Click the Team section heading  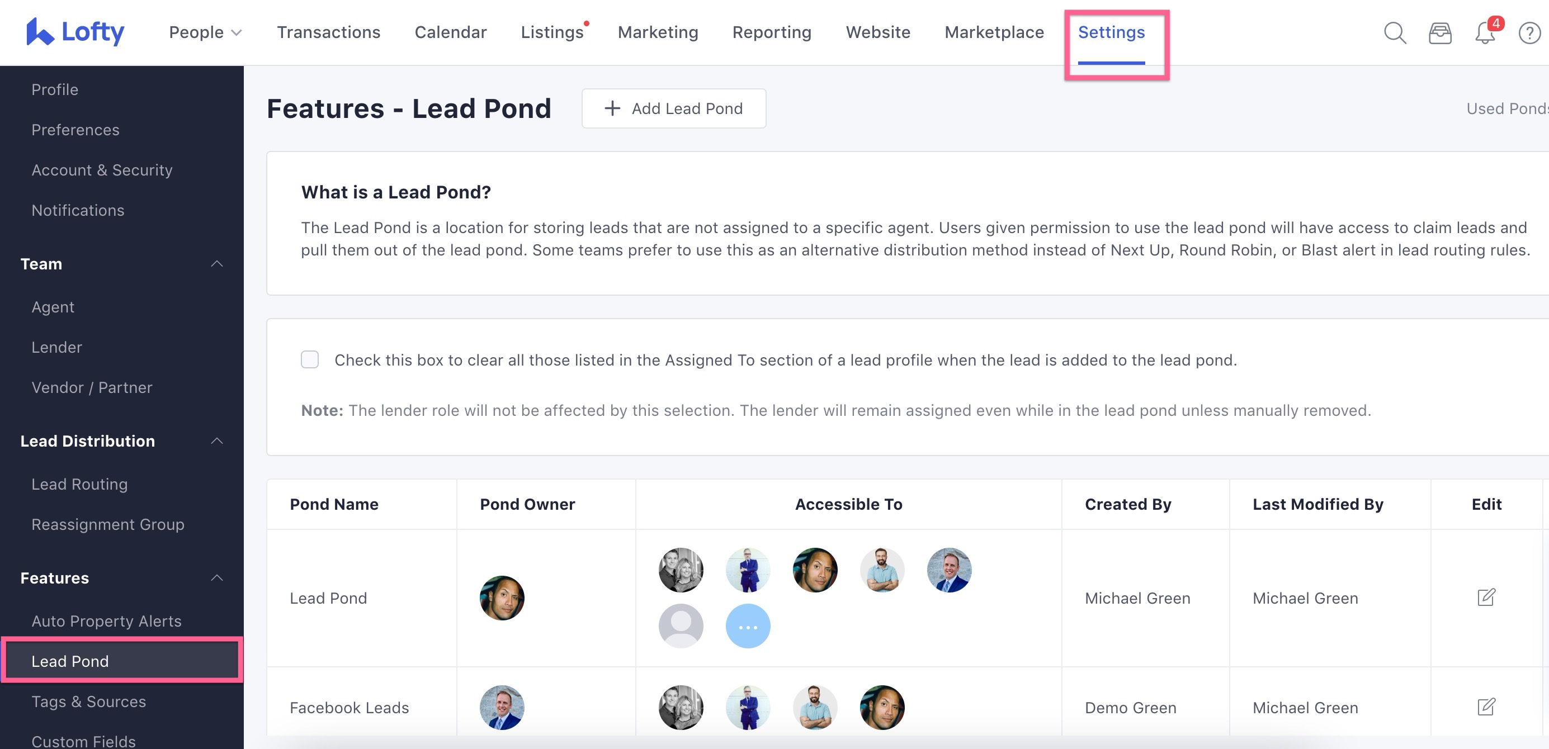41,263
